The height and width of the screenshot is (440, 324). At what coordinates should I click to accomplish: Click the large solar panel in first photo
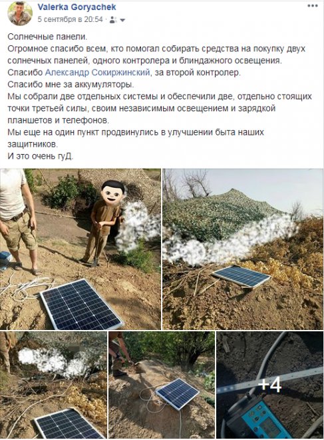[81, 304]
